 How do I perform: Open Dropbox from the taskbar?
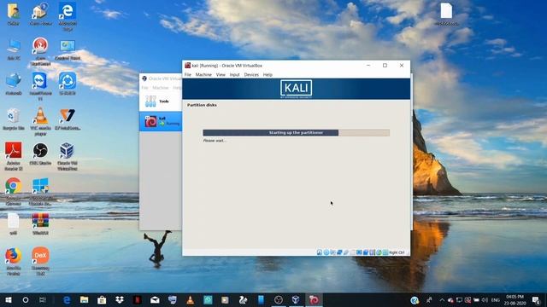(x=120, y=299)
